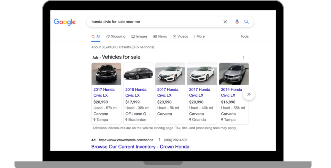Click the Additional disclosures notice text
The width and height of the screenshot is (331, 168).
click(x=165, y=128)
